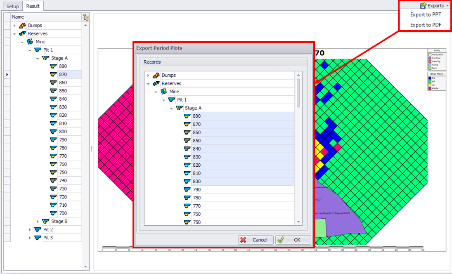The height and width of the screenshot is (274, 452).
Task: Expand Stage B in the left tree
Action: coord(38,222)
